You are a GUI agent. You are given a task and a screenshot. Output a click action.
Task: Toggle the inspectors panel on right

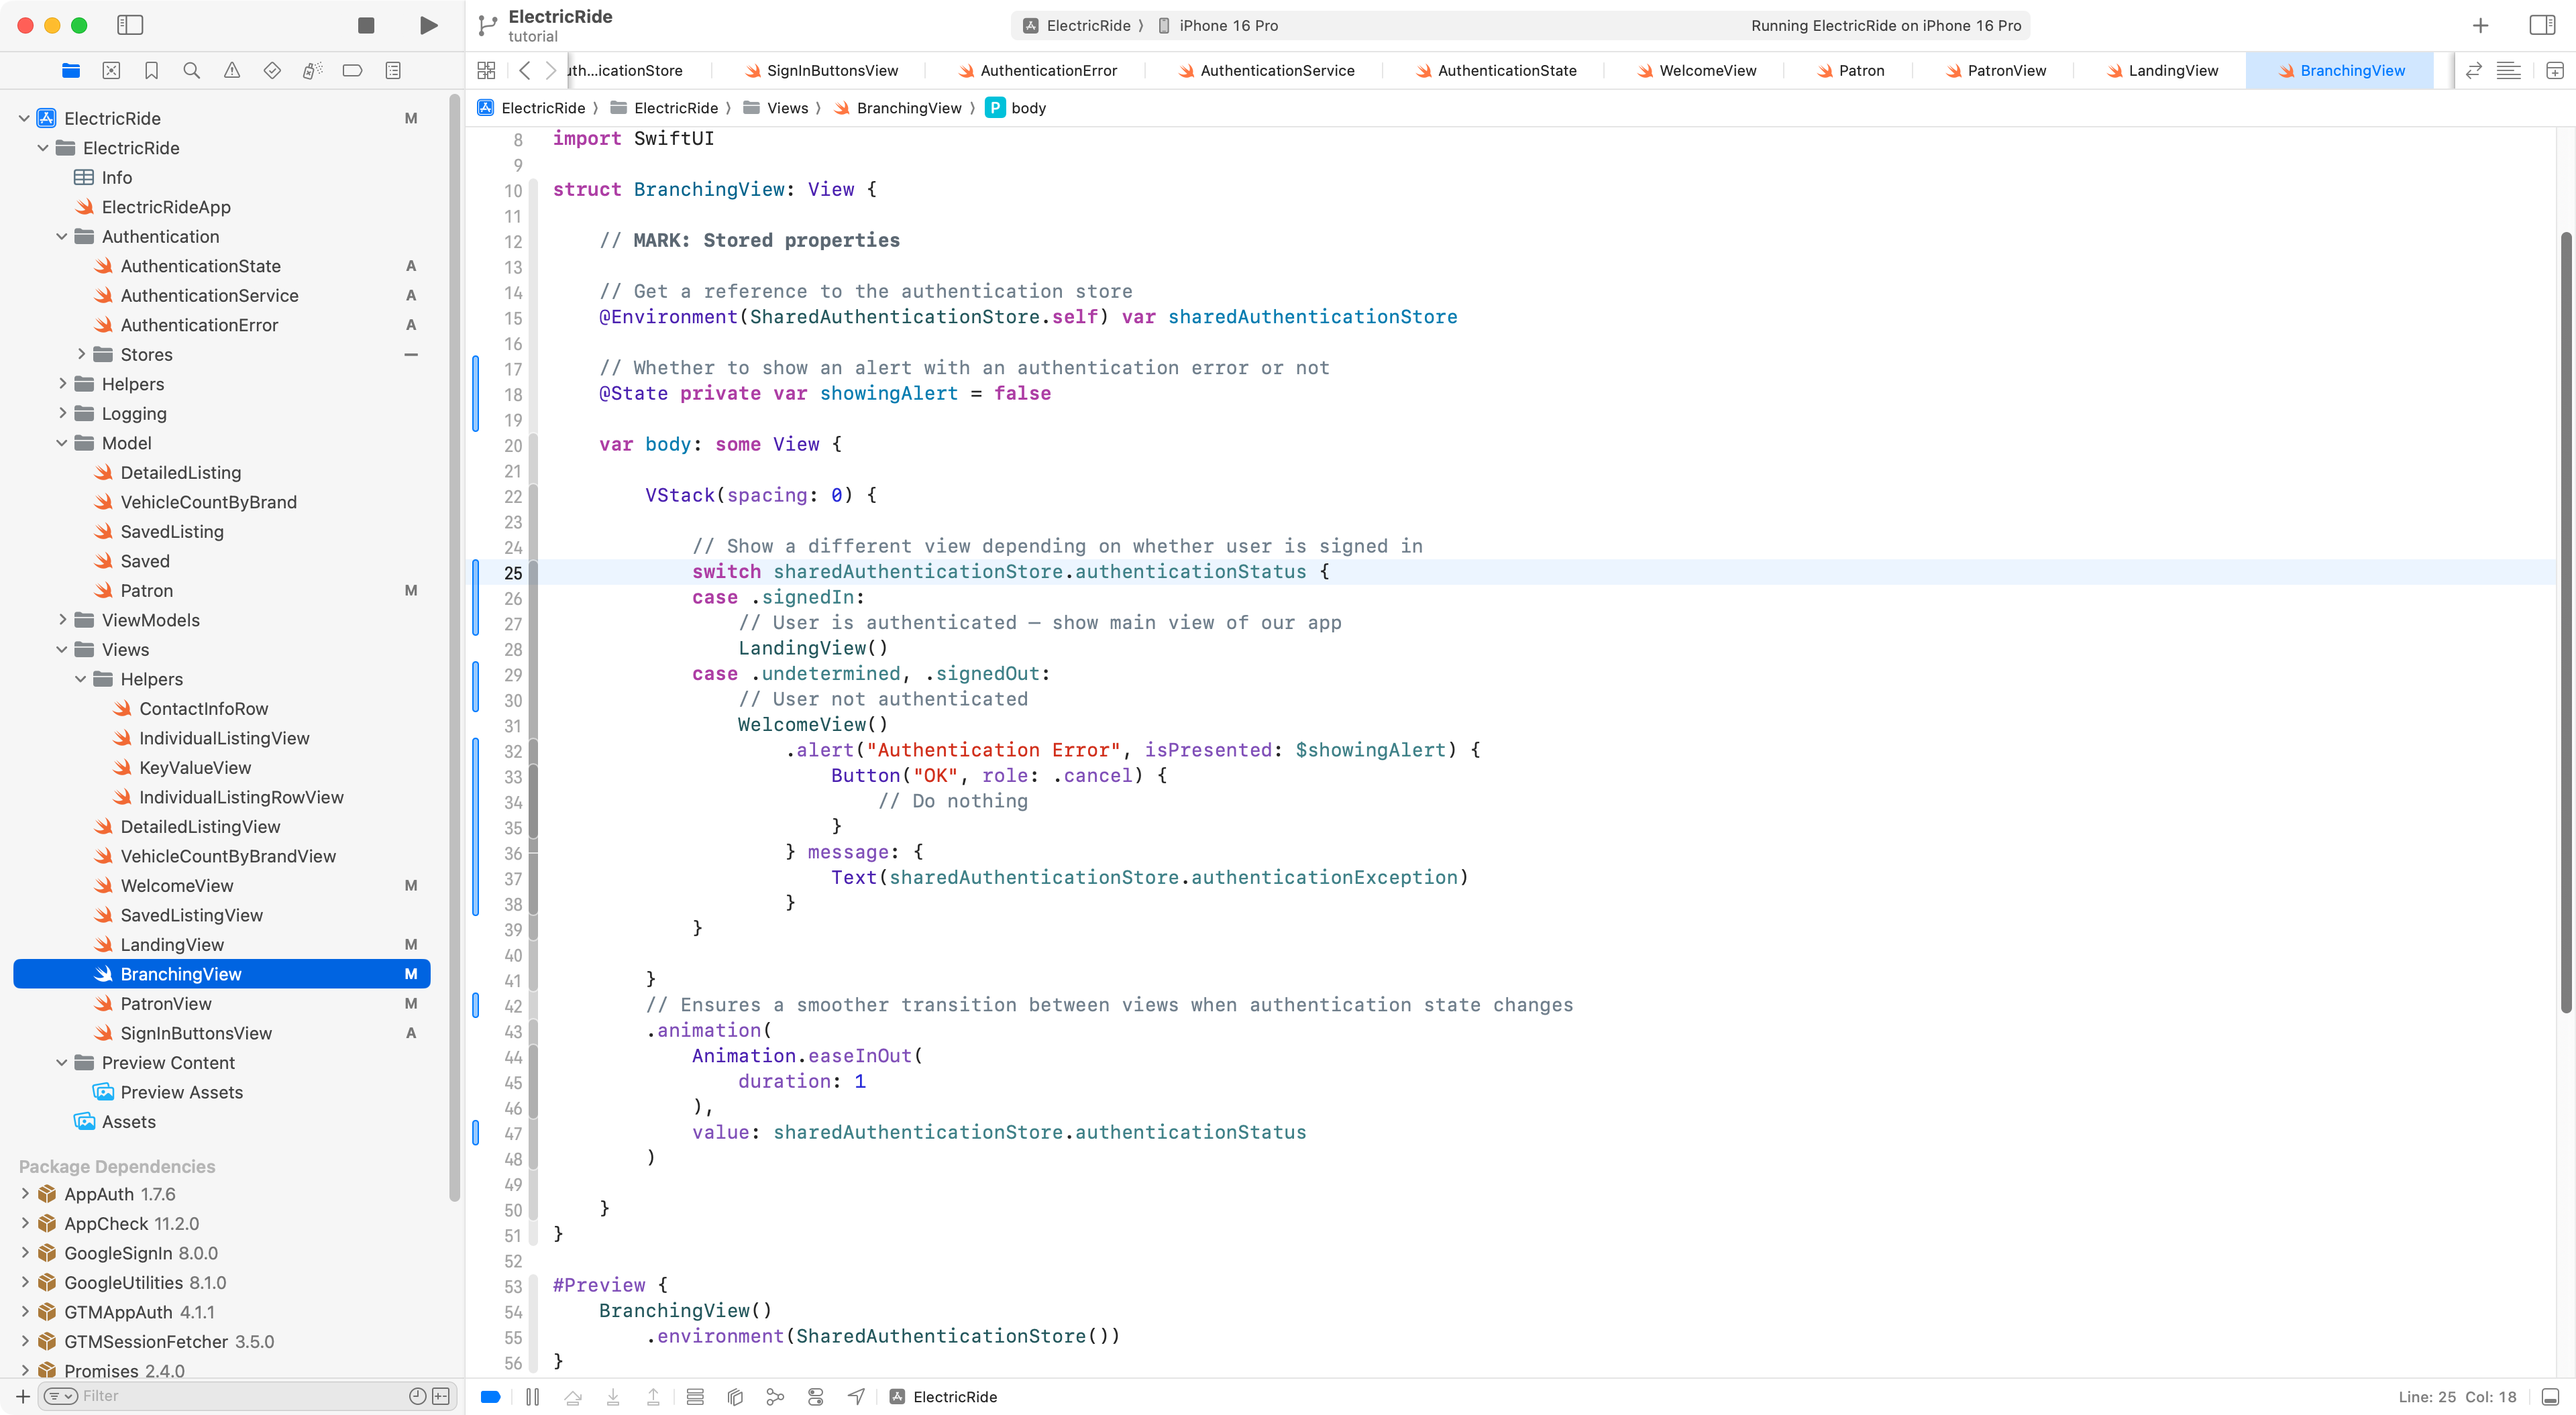tap(2541, 26)
